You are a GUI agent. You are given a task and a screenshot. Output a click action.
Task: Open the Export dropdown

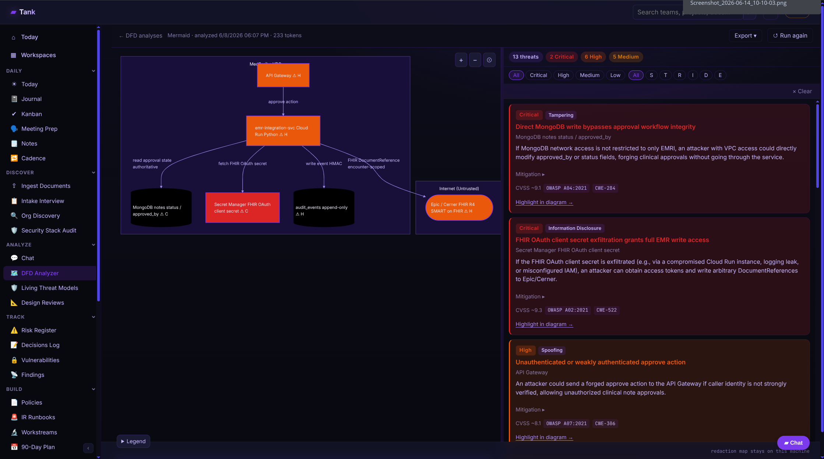(x=745, y=36)
